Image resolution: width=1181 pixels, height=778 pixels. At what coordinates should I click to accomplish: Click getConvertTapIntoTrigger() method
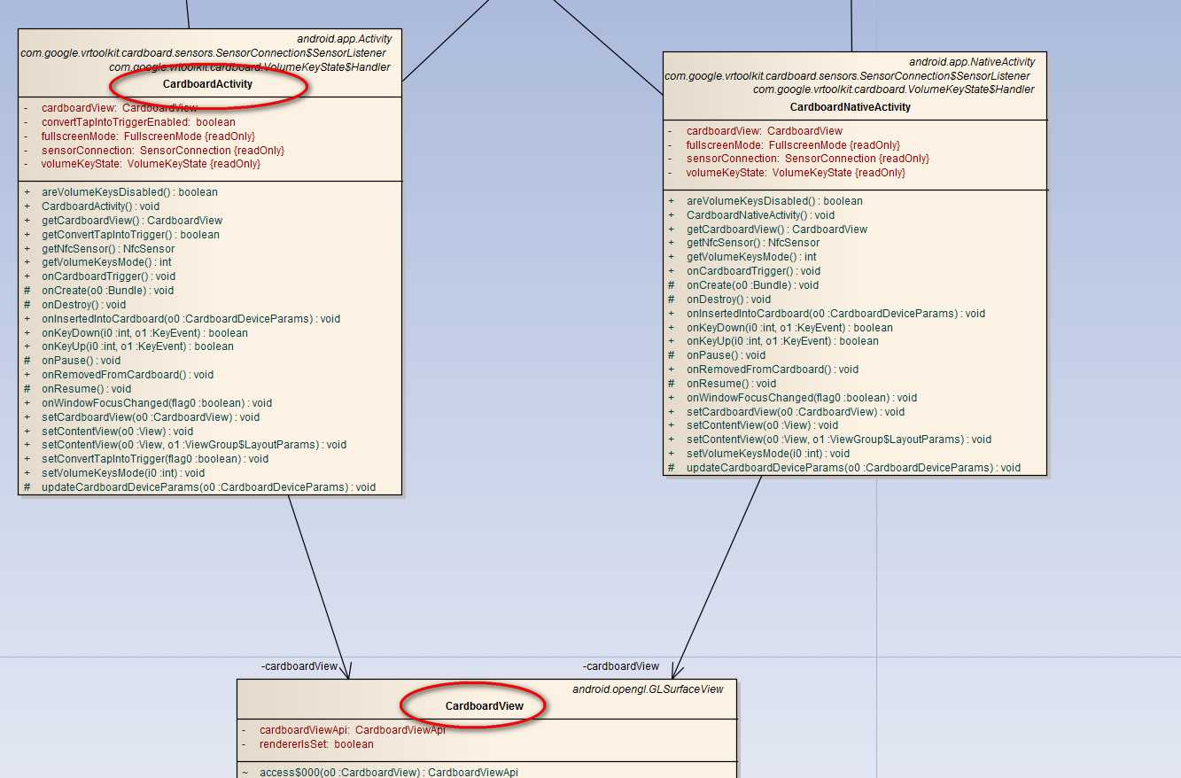click(x=130, y=235)
